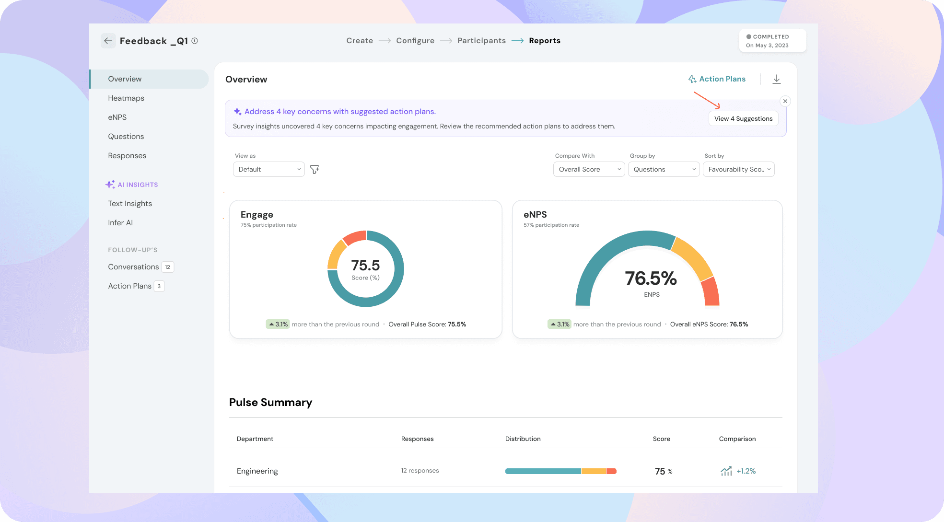944x522 pixels.
Task: Click the eNPS 3.1% increase badge
Action: pos(559,325)
